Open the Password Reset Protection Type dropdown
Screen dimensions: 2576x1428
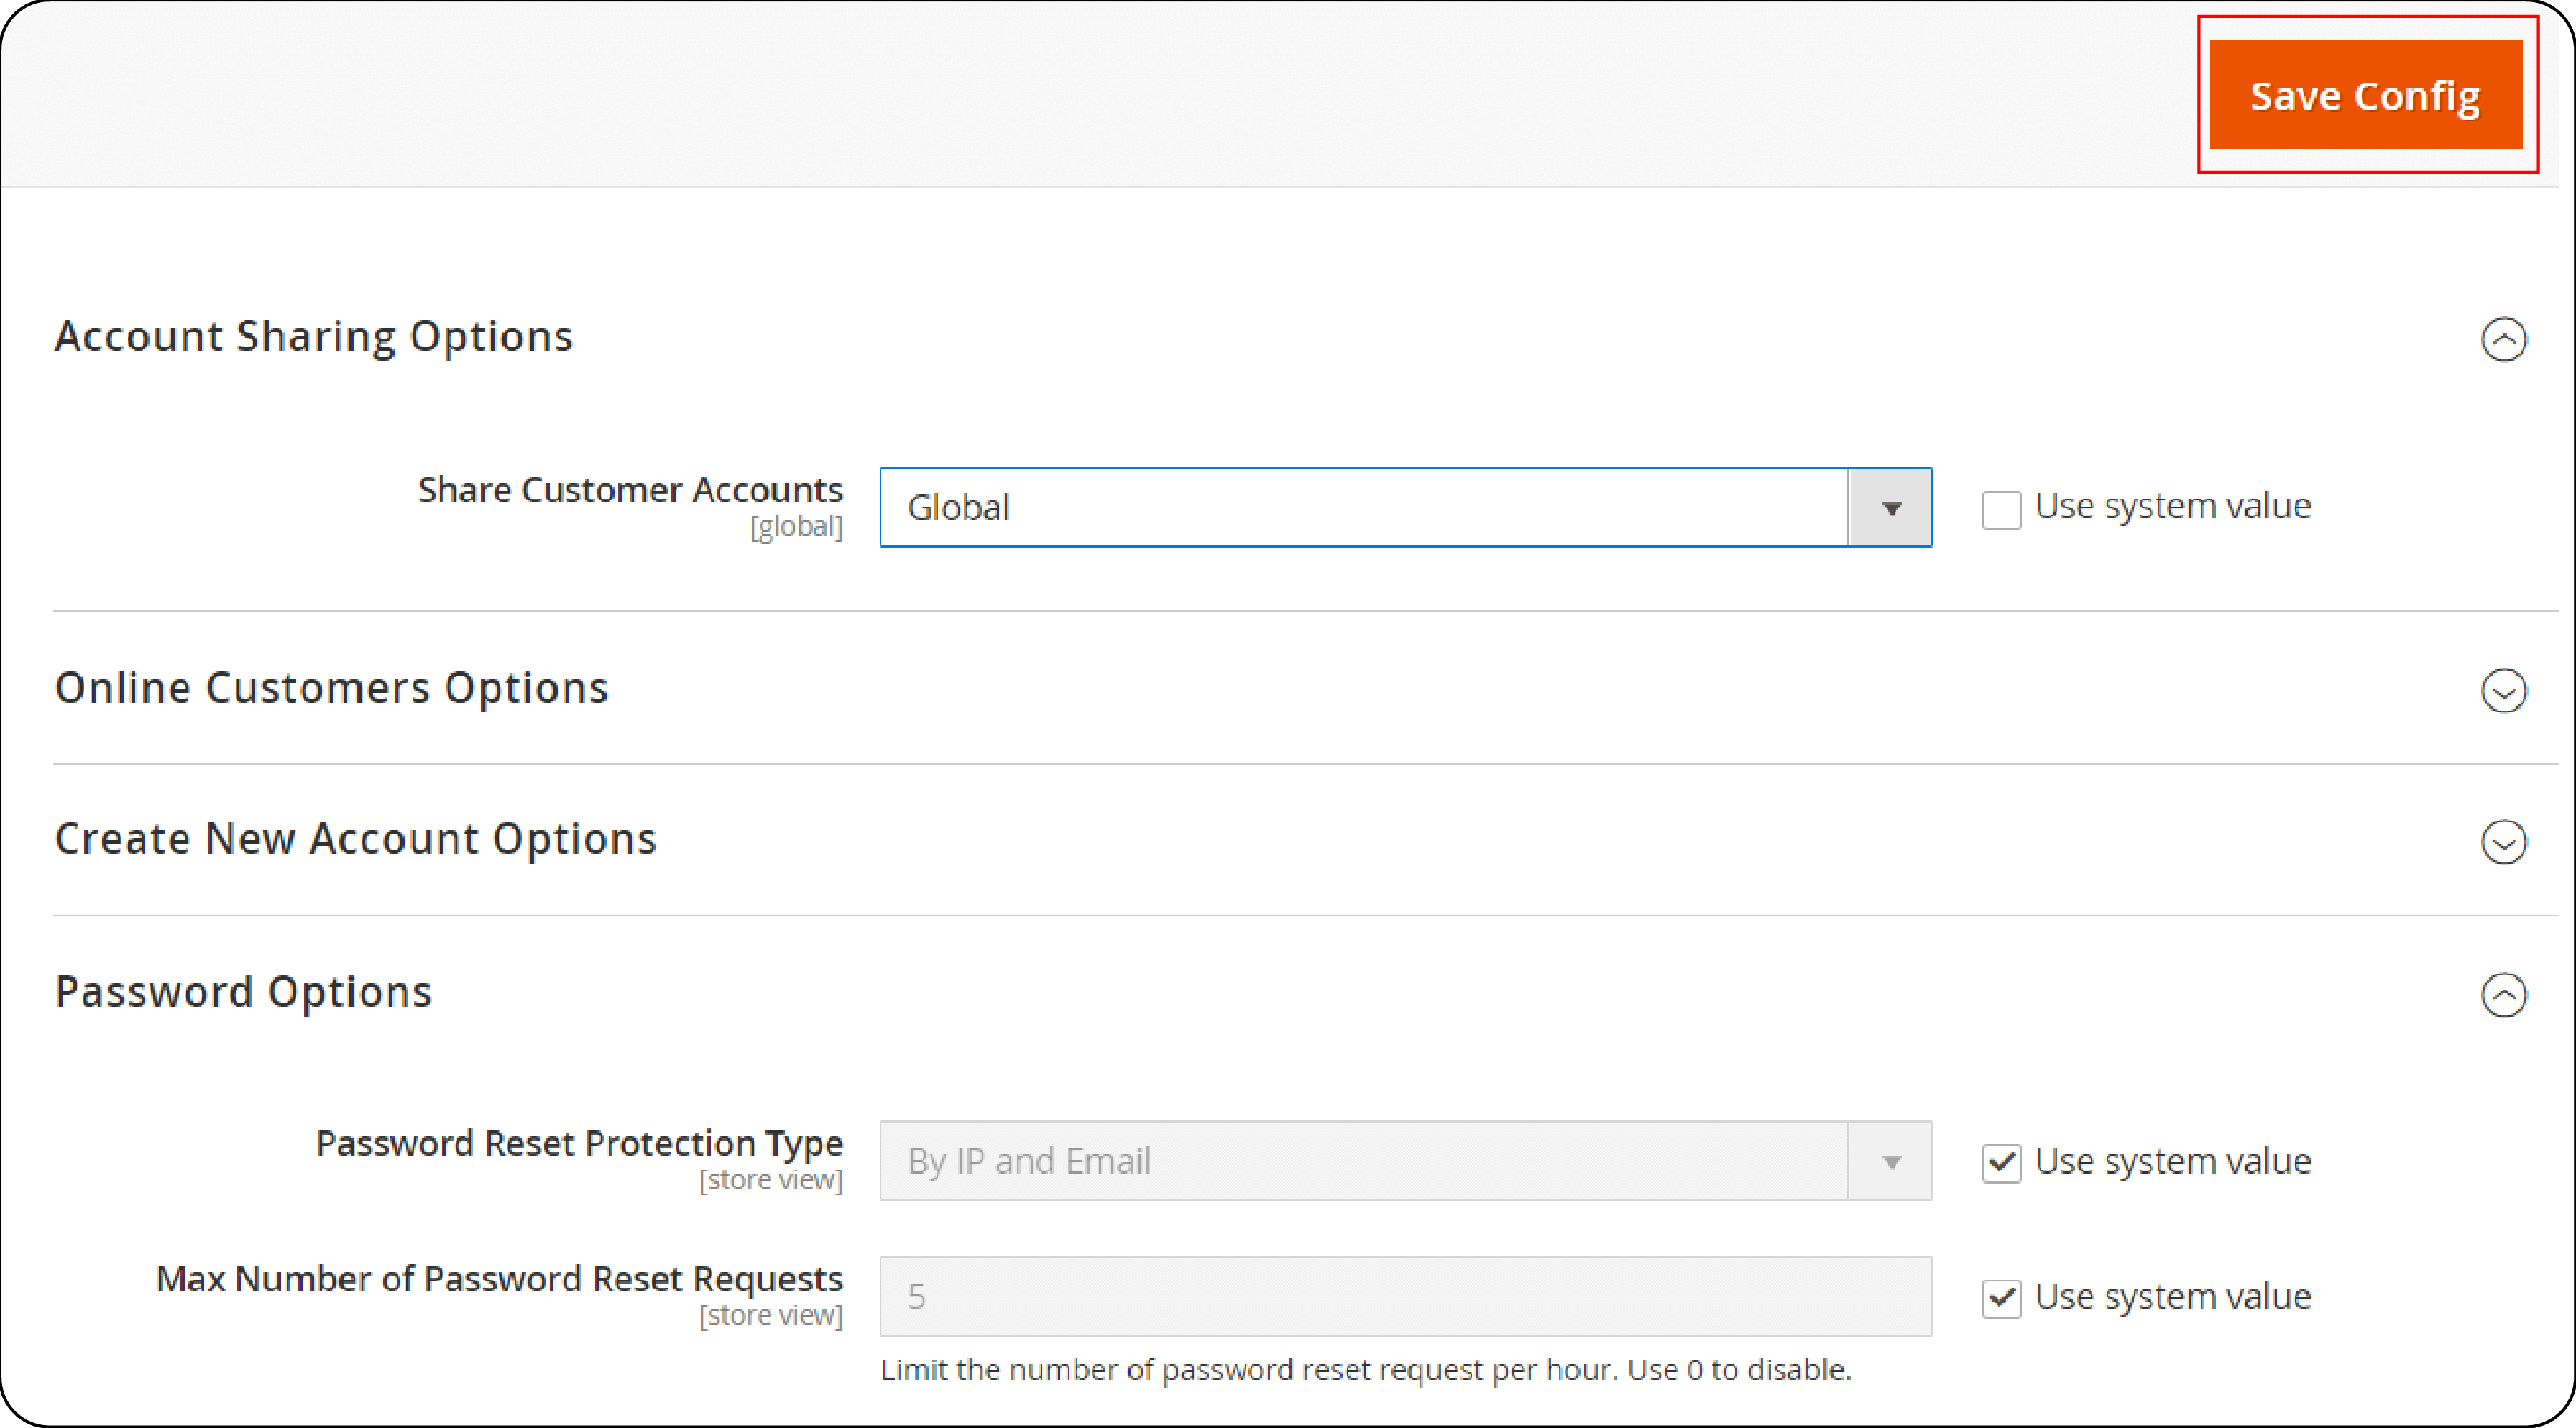[x=1400, y=1161]
